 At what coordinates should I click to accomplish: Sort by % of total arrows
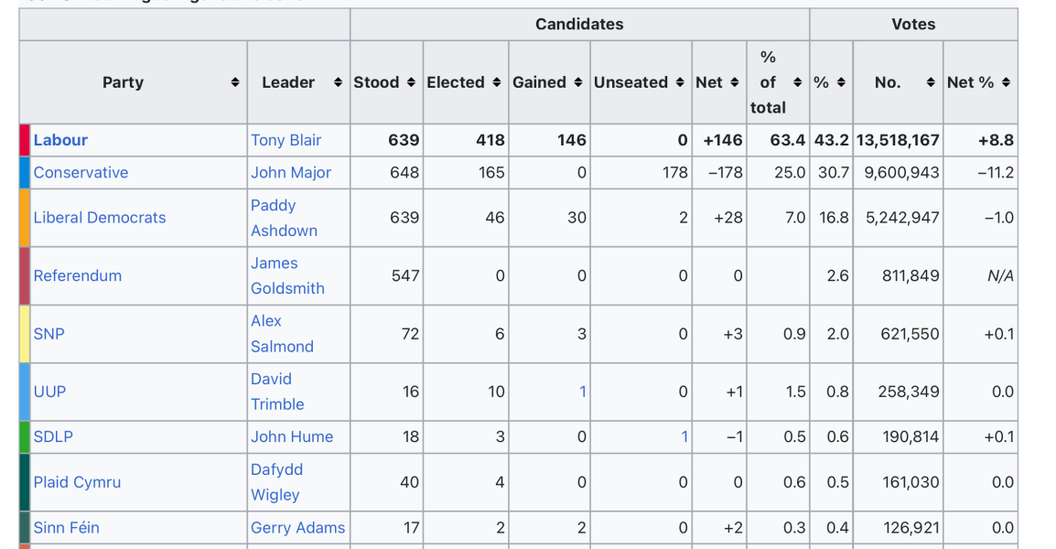[x=797, y=82]
